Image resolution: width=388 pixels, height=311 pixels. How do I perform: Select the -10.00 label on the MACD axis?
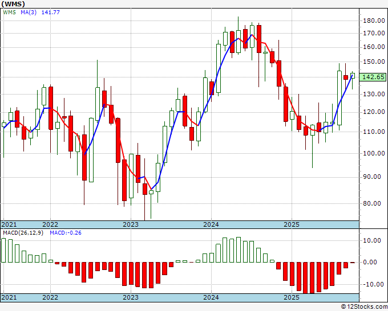[x=373, y=284]
